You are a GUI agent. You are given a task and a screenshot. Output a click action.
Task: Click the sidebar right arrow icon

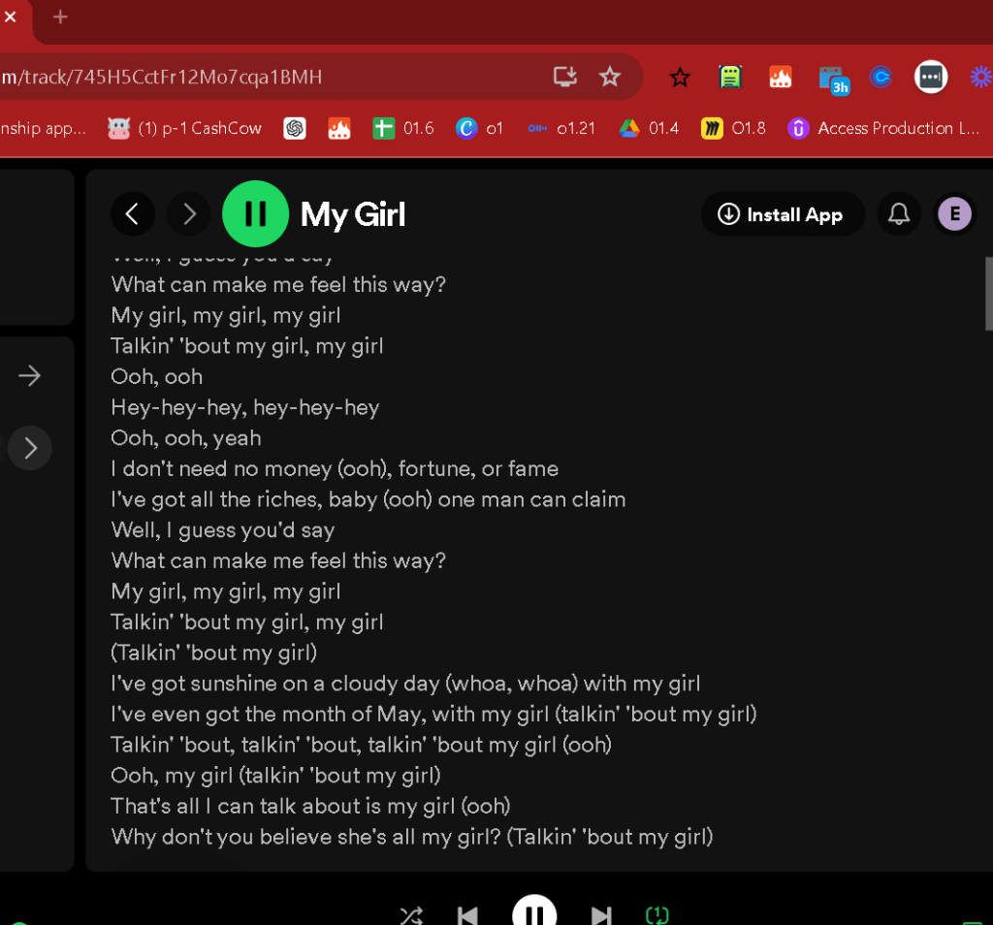tap(30, 376)
